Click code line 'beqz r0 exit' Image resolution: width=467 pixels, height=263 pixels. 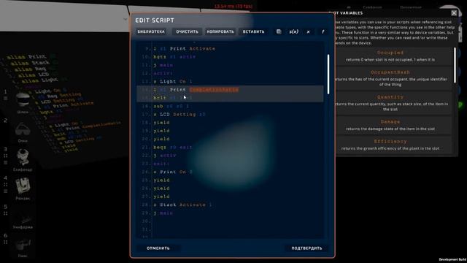click(x=173, y=148)
